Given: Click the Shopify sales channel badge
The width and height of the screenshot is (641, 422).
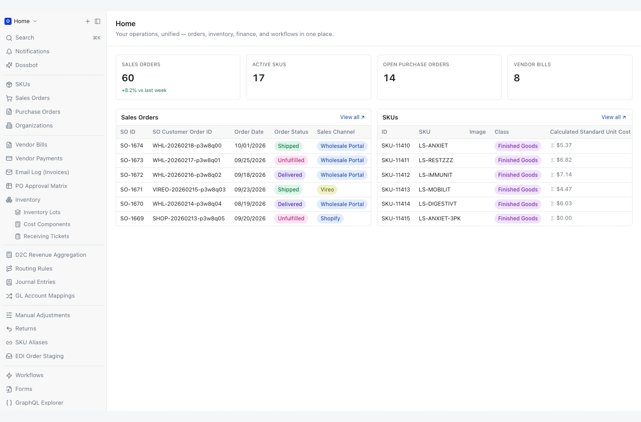Looking at the screenshot, I should pyautogui.click(x=330, y=219).
